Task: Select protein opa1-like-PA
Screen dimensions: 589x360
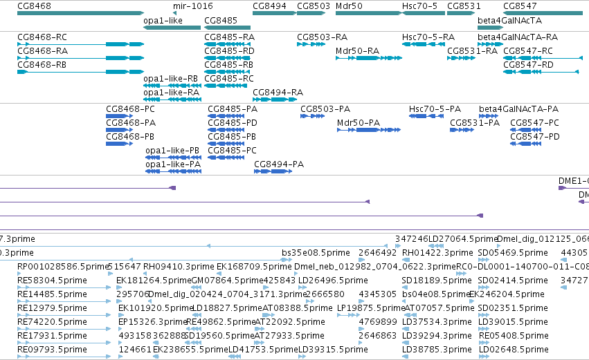Action: pyautogui.click(x=174, y=171)
